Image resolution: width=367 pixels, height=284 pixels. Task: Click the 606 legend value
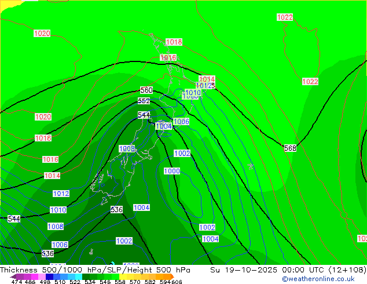tap(177, 282)
